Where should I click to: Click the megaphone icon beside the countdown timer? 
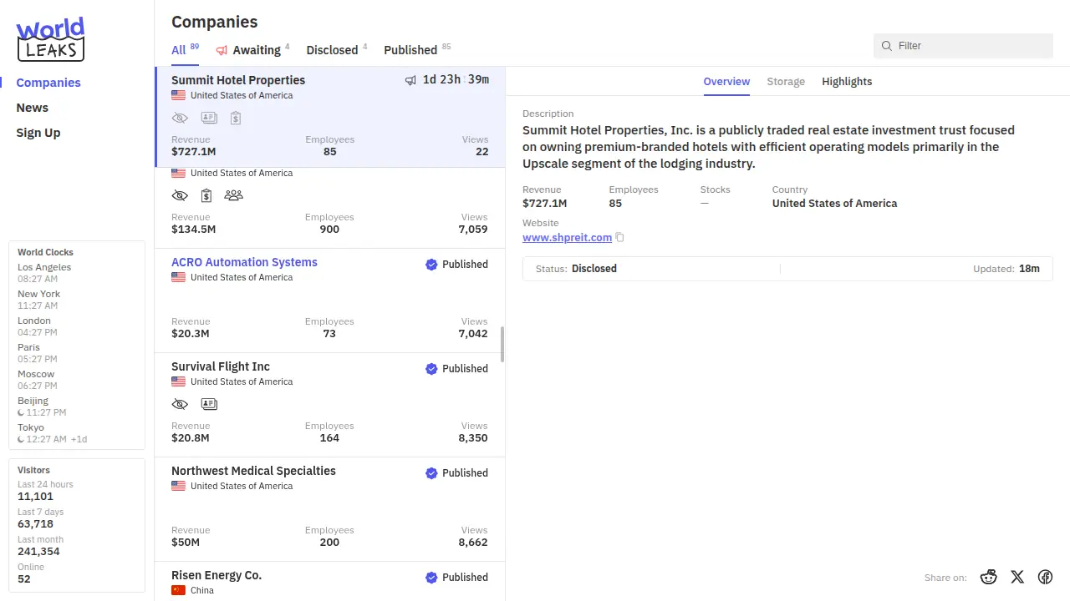[x=410, y=80]
